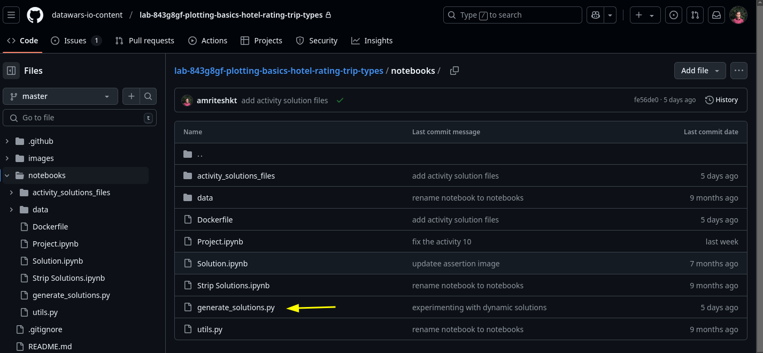Click the search box in header
The image size is (763, 353).
click(x=512, y=15)
